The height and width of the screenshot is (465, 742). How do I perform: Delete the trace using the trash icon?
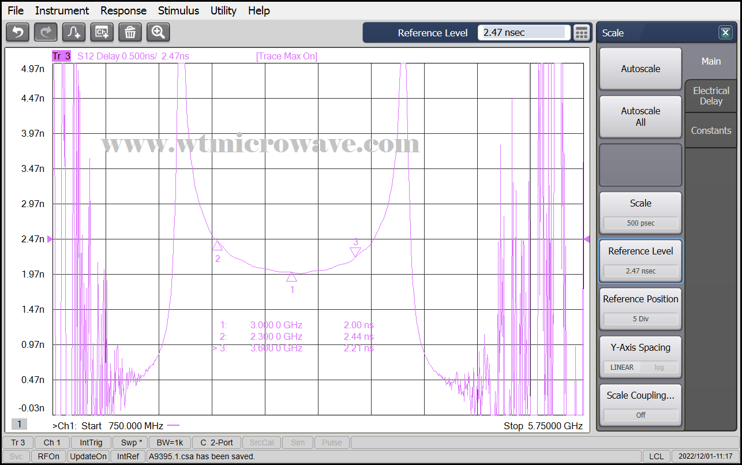click(x=130, y=32)
